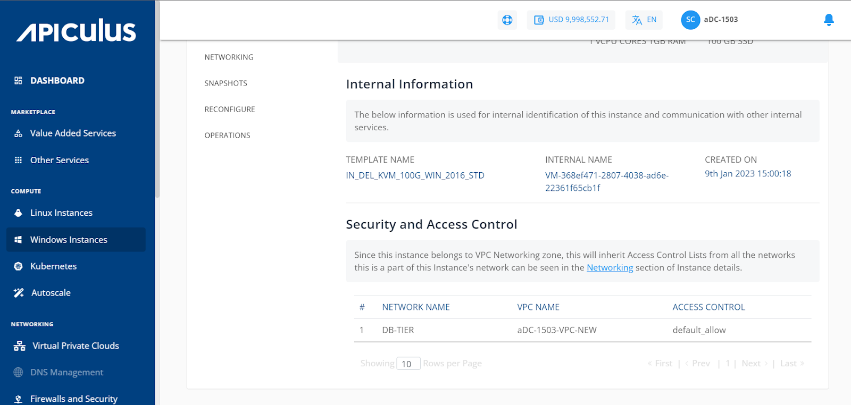Sort by VPC NAME column
This screenshot has height=405, width=851.
(x=538, y=307)
